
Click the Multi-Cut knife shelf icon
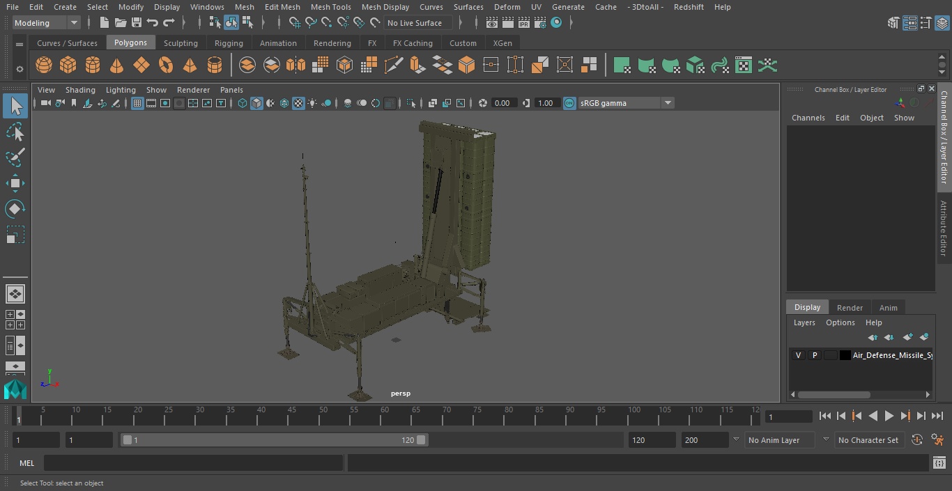[x=394, y=65]
